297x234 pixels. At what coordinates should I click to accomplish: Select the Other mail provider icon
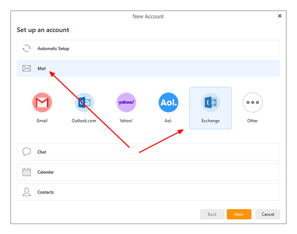[x=253, y=103]
